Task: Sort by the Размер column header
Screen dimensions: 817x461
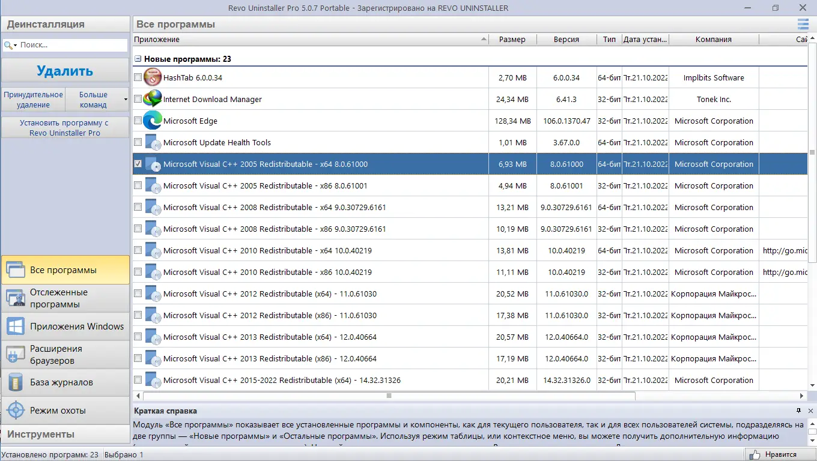Action: click(x=512, y=40)
